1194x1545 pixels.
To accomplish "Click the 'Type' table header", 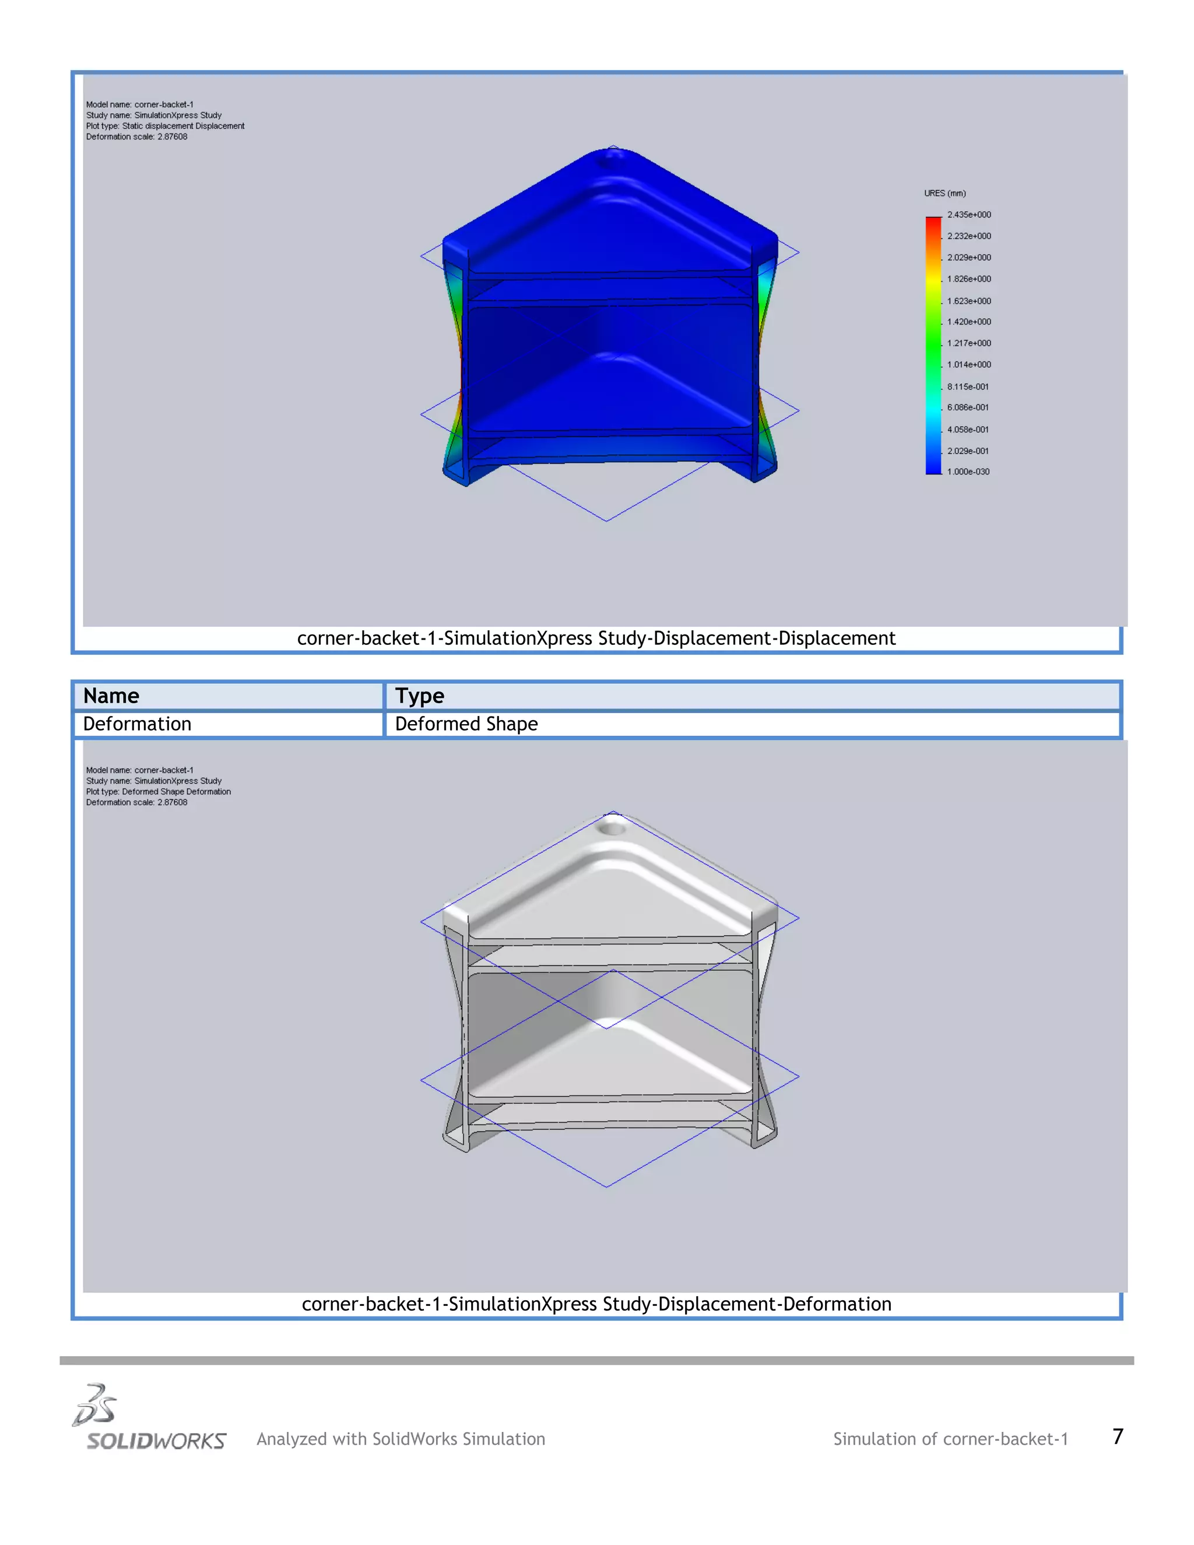I will [x=419, y=696].
